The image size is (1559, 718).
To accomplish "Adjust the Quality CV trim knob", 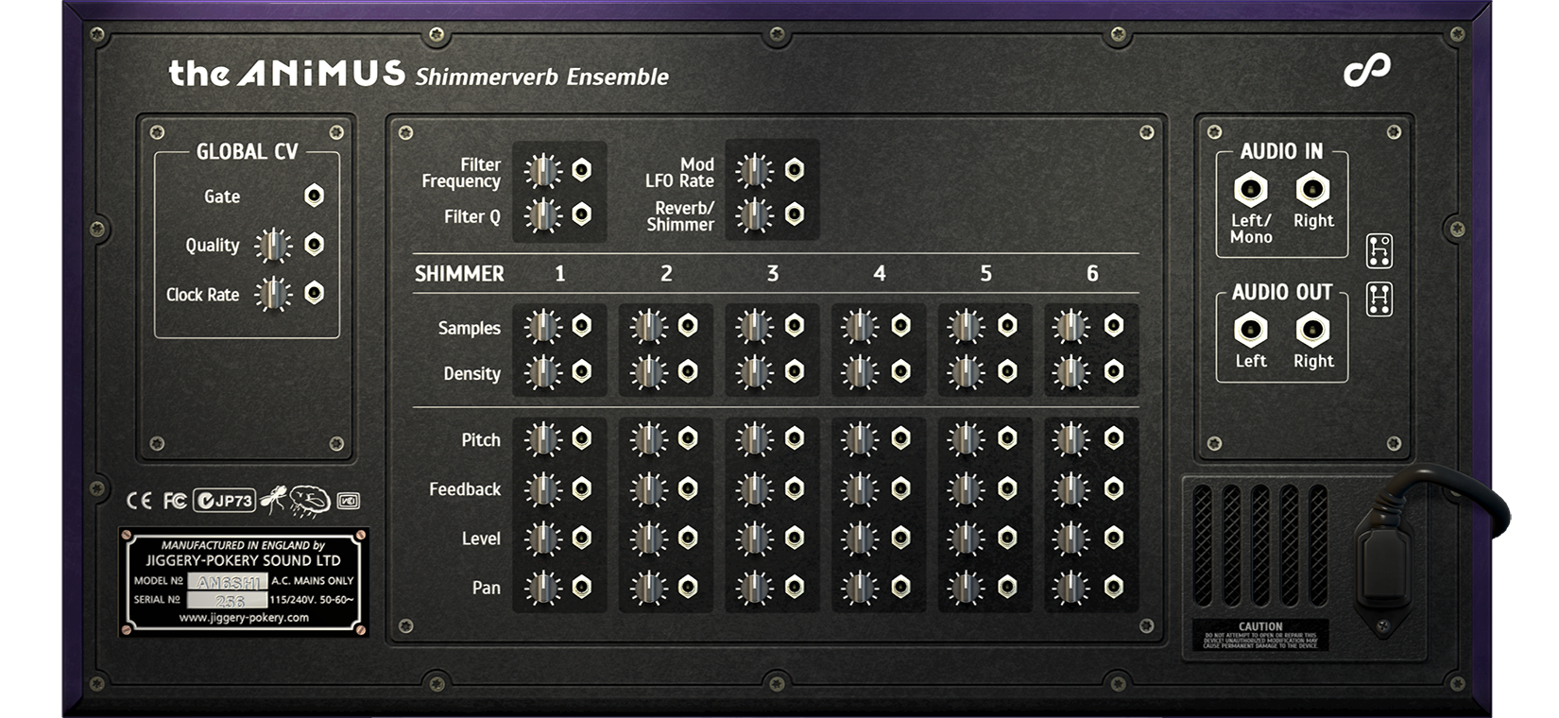I will tap(273, 246).
